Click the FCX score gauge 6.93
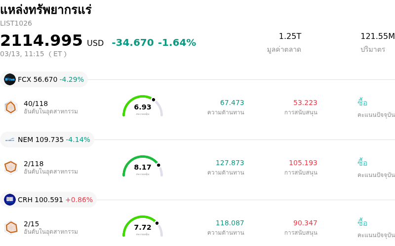The width and height of the screenshot is (395, 246). click(143, 106)
